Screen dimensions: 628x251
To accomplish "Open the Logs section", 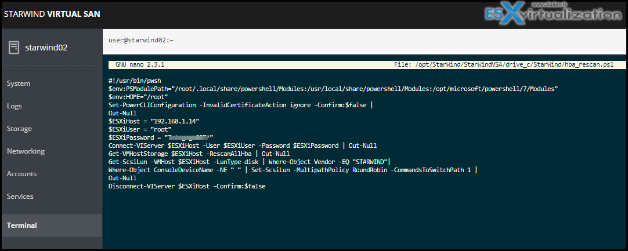I will [15, 106].
